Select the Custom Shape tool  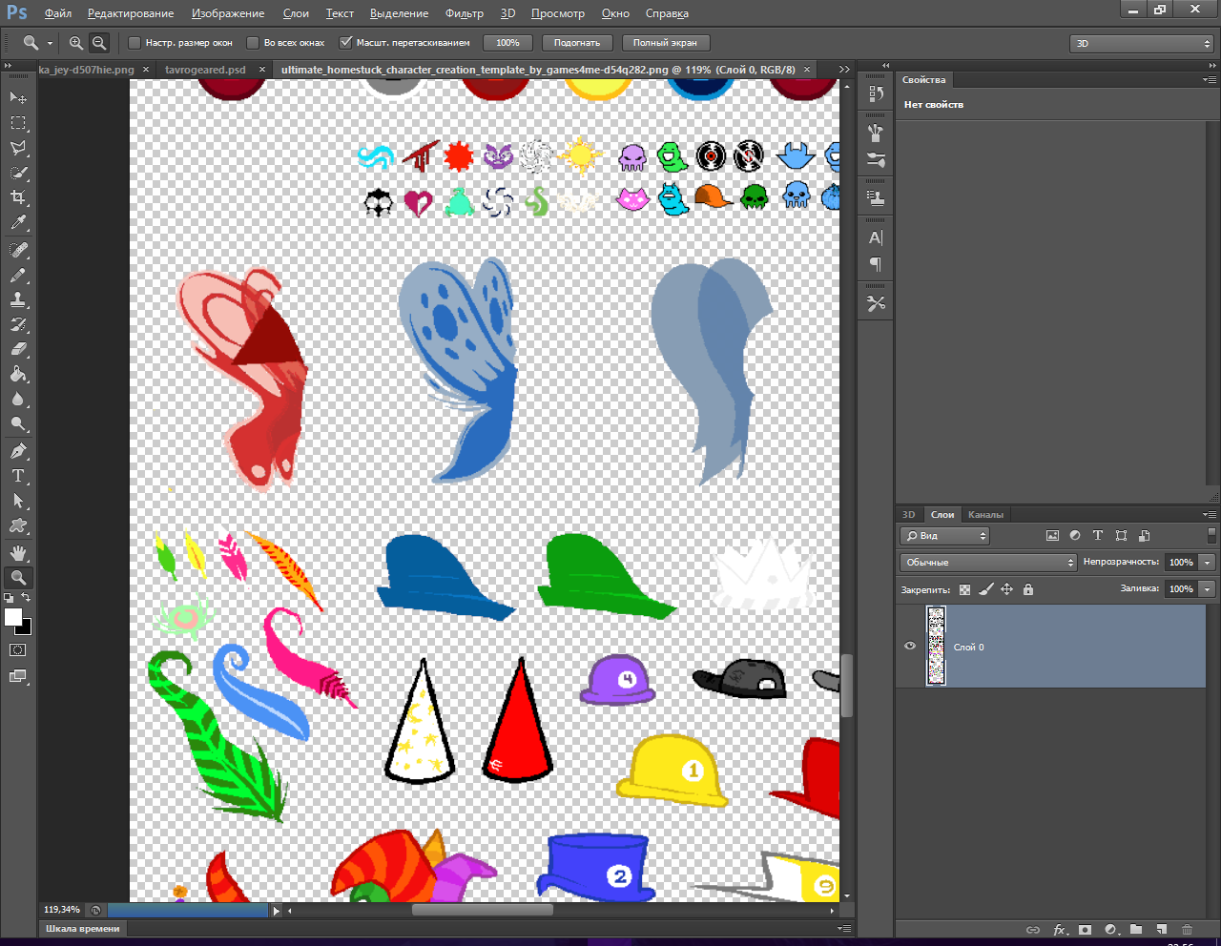[18, 524]
